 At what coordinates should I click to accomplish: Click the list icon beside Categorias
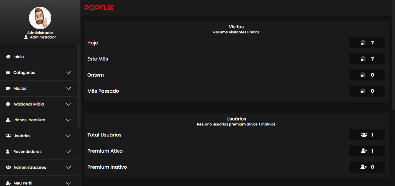8,72
